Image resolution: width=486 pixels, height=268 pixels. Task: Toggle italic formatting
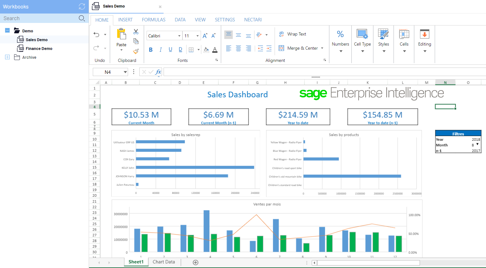point(160,50)
